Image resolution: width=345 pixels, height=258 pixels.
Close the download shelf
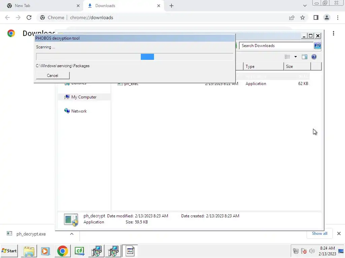[339, 233]
